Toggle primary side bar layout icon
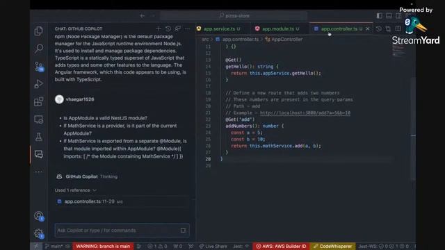Image resolution: width=445 pixels, height=250 pixels. (379, 15)
